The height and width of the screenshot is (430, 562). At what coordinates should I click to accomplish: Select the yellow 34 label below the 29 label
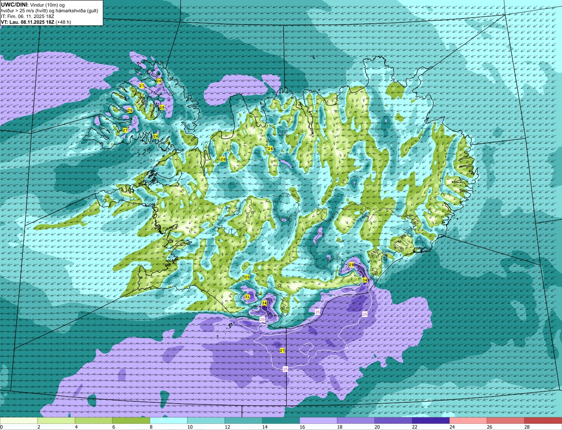[365, 280]
